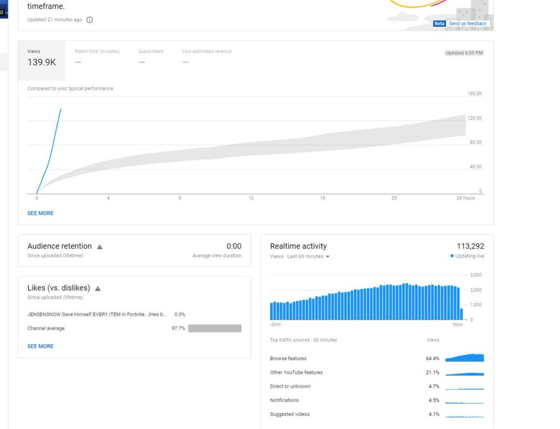Click the Likes (vs. dislikes) warning triangle
Screen dimensions: 560x429
98,288
